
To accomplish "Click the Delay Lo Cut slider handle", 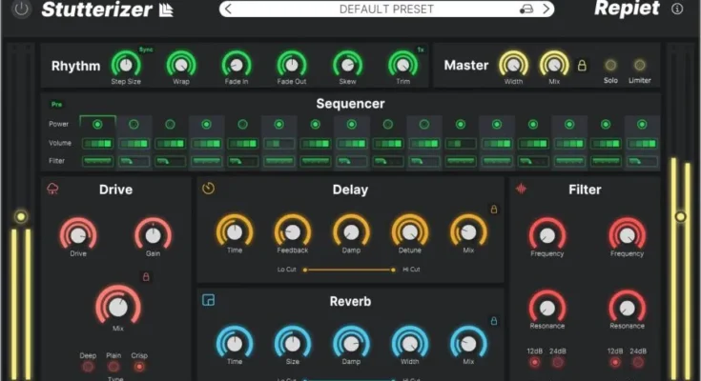I will [x=305, y=270].
